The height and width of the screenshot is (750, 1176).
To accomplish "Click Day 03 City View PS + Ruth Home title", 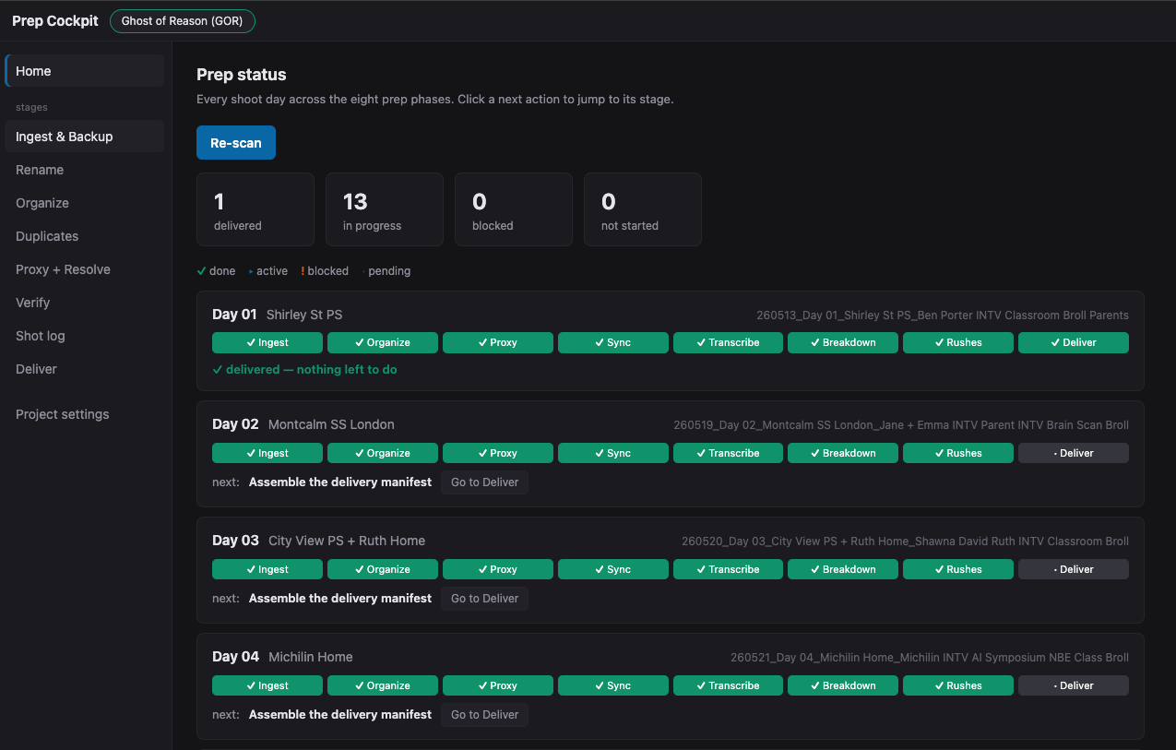I will pyautogui.click(x=318, y=541).
